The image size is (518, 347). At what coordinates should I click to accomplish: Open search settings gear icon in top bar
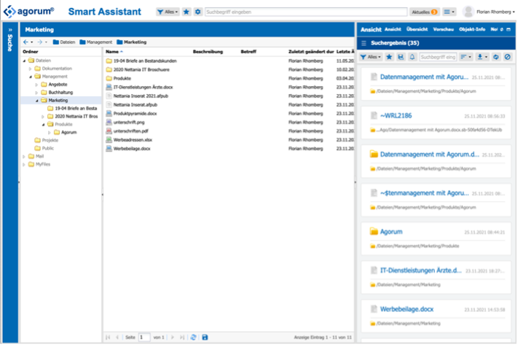[x=197, y=12]
